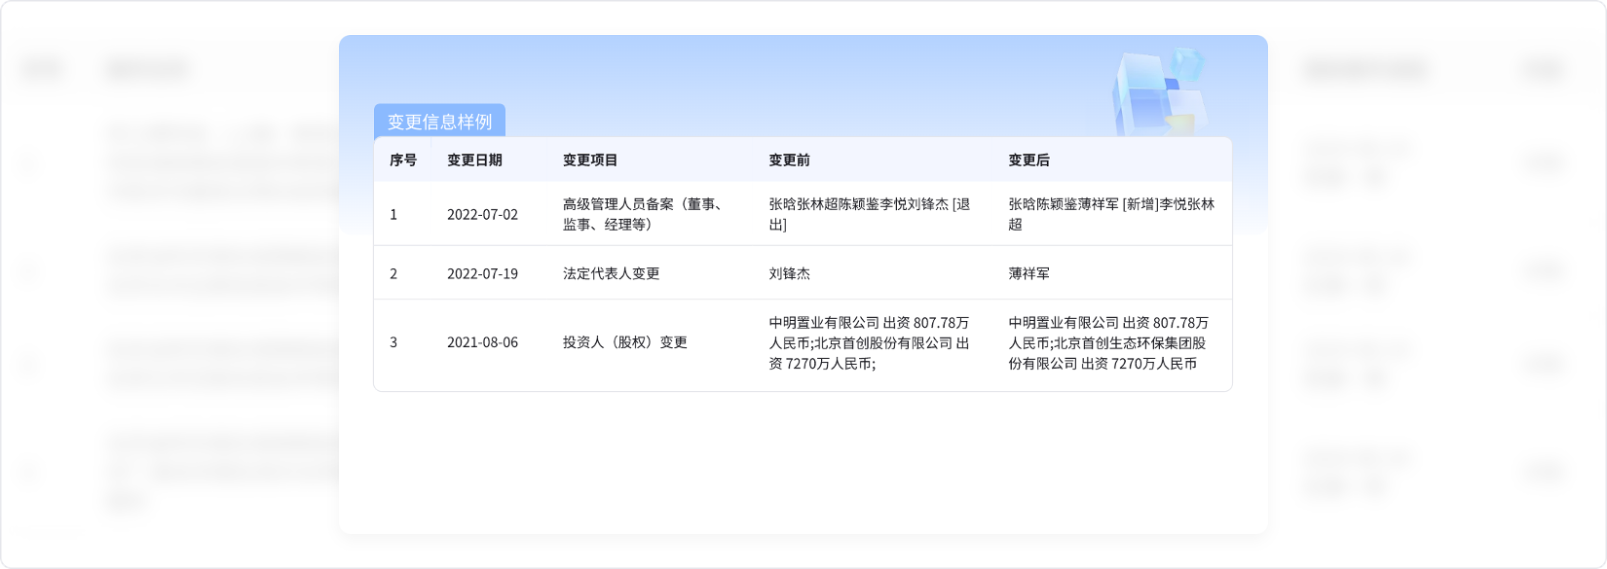Click the 变更日期 column header
Screen dimensions: 1607x569
click(474, 160)
